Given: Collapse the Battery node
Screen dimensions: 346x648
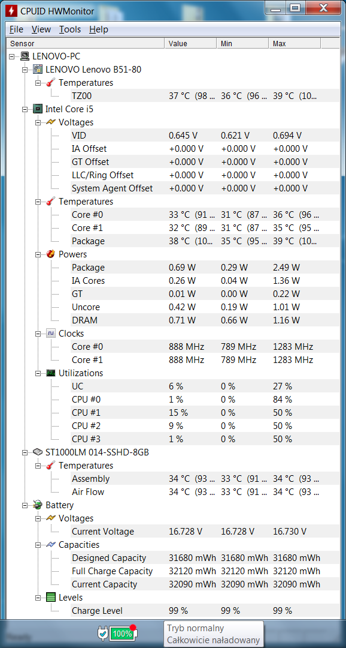Looking at the screenshot, I should 25,505.
